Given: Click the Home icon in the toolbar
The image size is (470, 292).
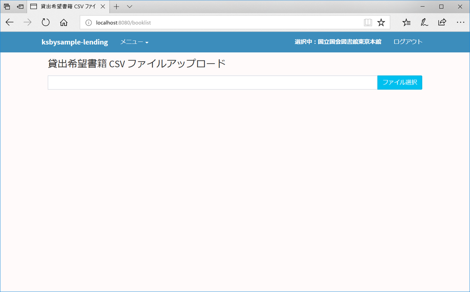Looking at the screenshot, I should click(64, 22).
